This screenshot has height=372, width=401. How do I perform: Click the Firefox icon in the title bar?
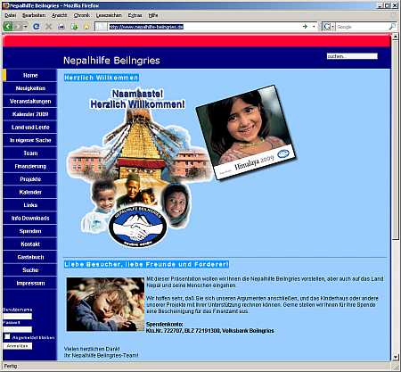(5, 5)
